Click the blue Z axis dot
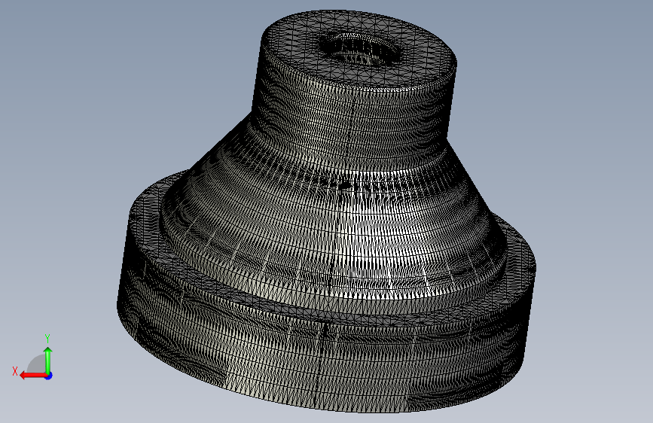 pos(49,376)
